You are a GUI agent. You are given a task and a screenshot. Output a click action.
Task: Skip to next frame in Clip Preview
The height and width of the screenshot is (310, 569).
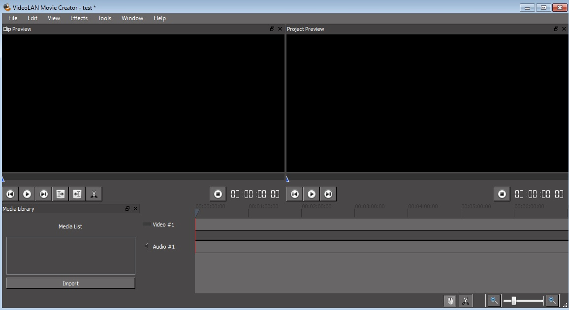click(x=43, y=194)
